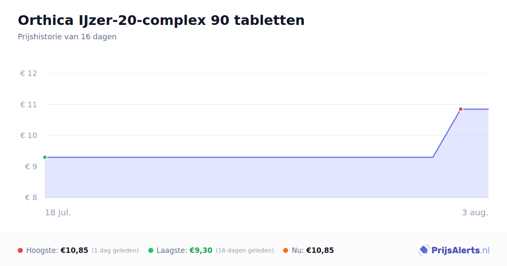Select the green lowest-price marker on chart

[x=45, y=157]
